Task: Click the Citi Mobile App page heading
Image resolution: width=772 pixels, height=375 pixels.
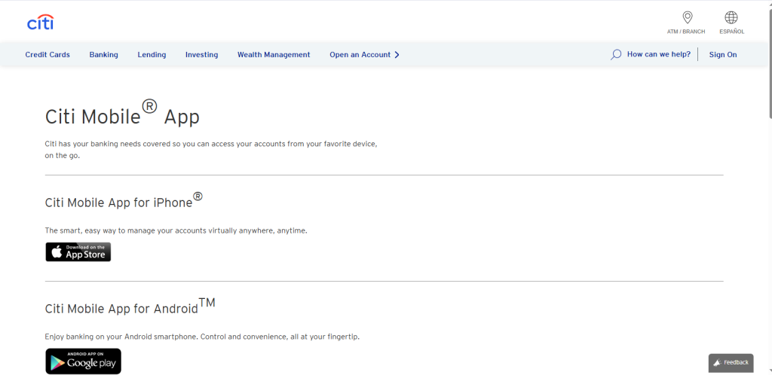Action: [x=122, y=114]
